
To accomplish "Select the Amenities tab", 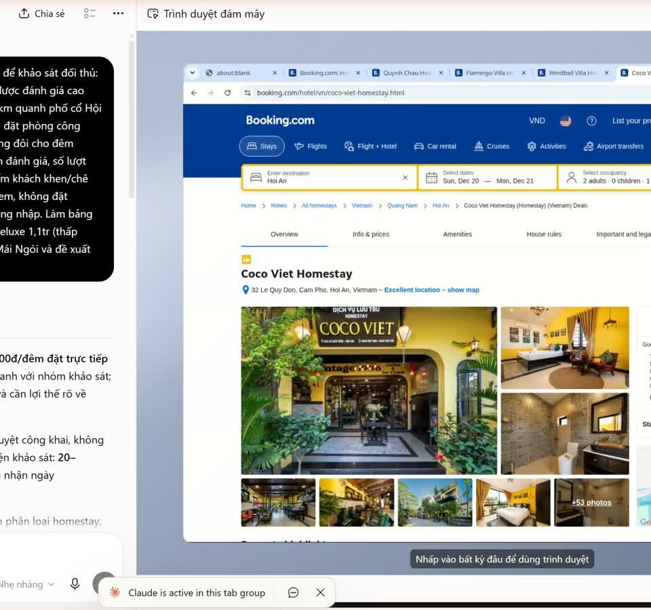I will [458, 235].
